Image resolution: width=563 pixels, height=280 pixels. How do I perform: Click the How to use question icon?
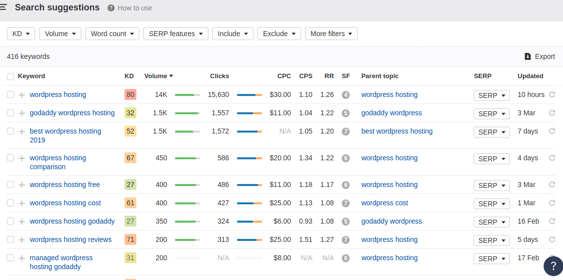(111, 8)
